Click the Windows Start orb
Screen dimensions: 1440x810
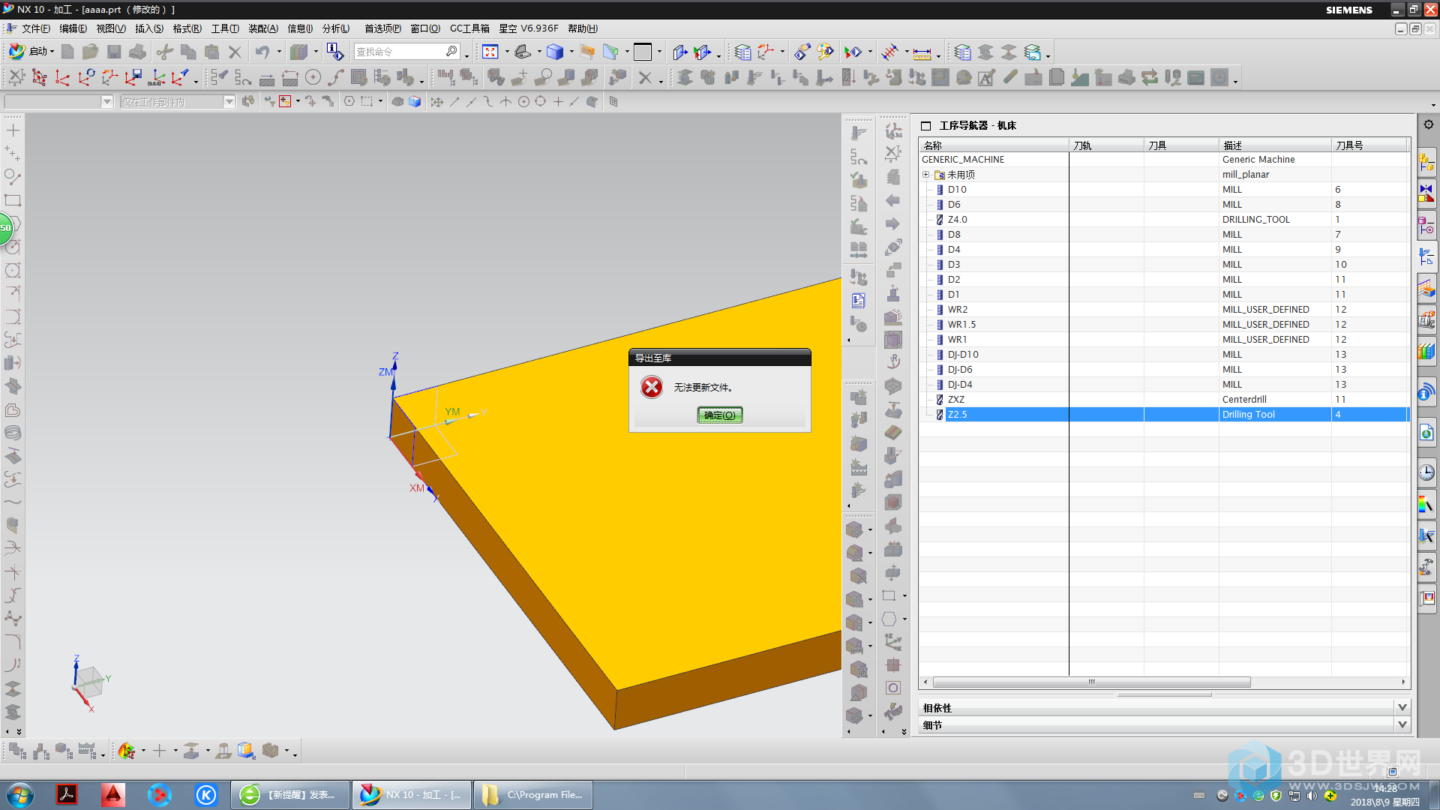click(x=20, y=794)
